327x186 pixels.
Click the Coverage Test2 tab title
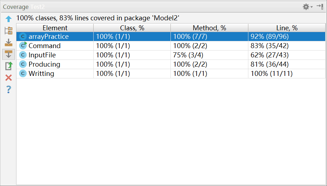[x=24, y=7]
